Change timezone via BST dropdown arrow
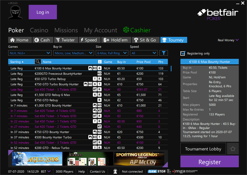The width and height of the screenshot is (247, 175). click(x=49, y=171)
